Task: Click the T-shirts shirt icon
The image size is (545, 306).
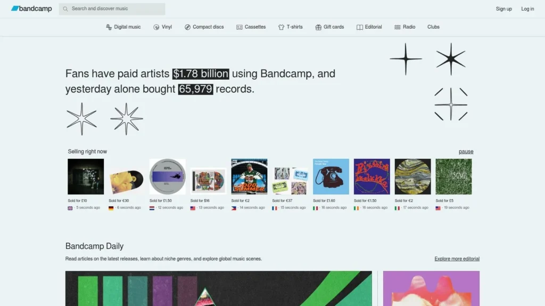Action: (281, 27)
